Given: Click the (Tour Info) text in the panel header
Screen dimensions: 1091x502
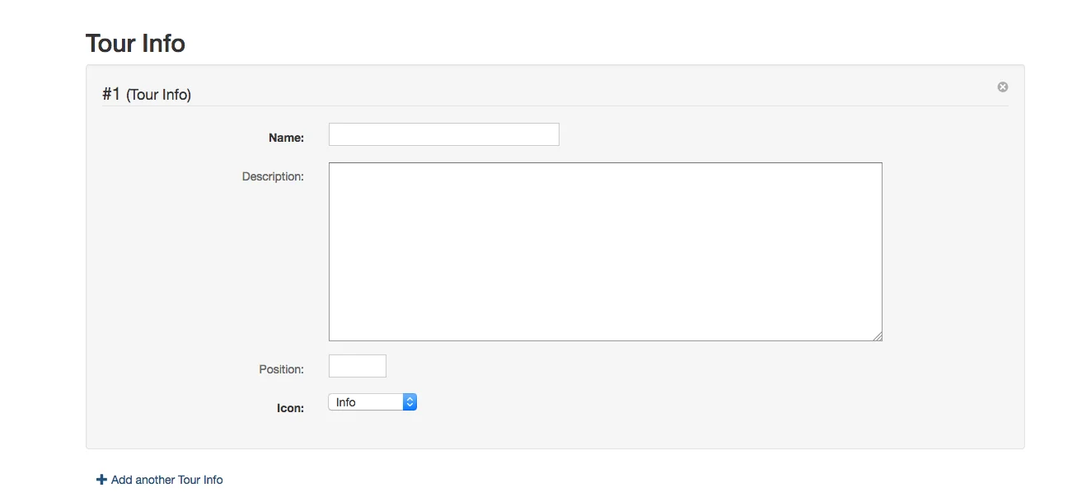Looking at the screenshot, I should (158, 95).
